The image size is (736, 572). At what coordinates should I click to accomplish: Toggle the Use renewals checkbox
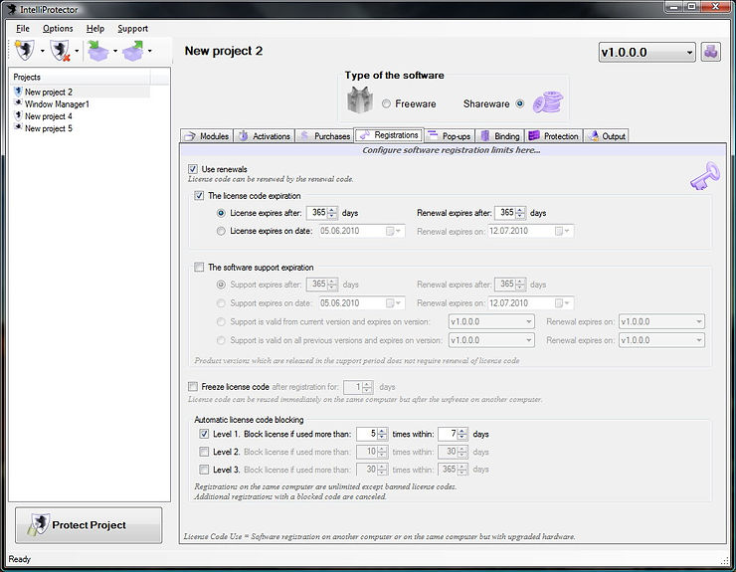click(192, 169)
